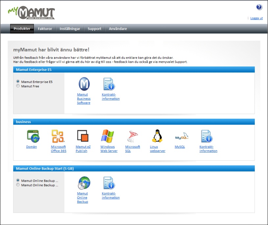The width and height of the screenshot is (268, 225).
Task: Open the Support tab
Action: [94, 29]
